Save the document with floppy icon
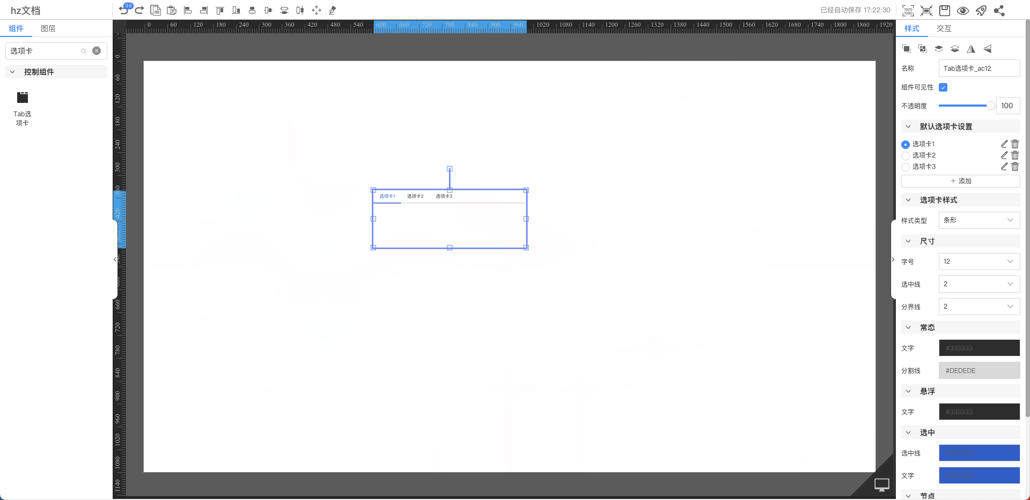 [x=945, y=11]
